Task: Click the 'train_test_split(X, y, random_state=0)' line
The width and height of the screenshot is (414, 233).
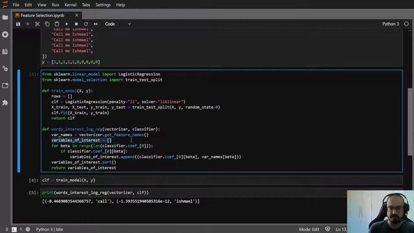Action: [136, 107]
